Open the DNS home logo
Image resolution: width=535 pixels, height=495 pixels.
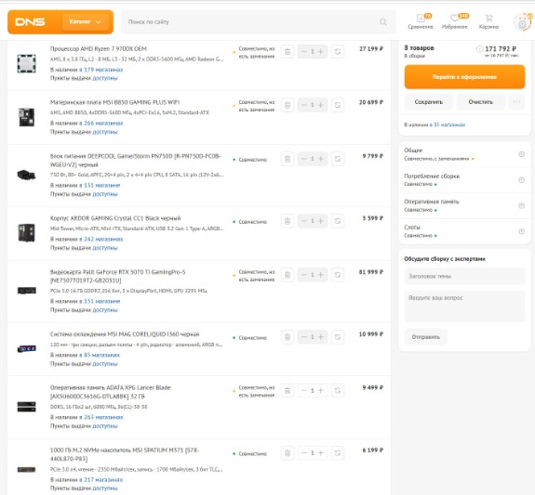pos(30,22)
